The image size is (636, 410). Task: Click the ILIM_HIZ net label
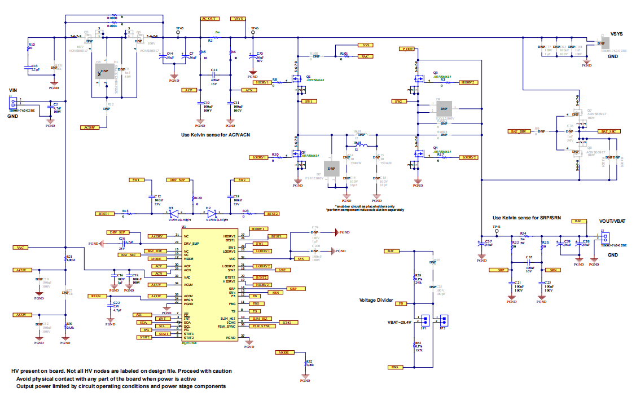[261, 319]
